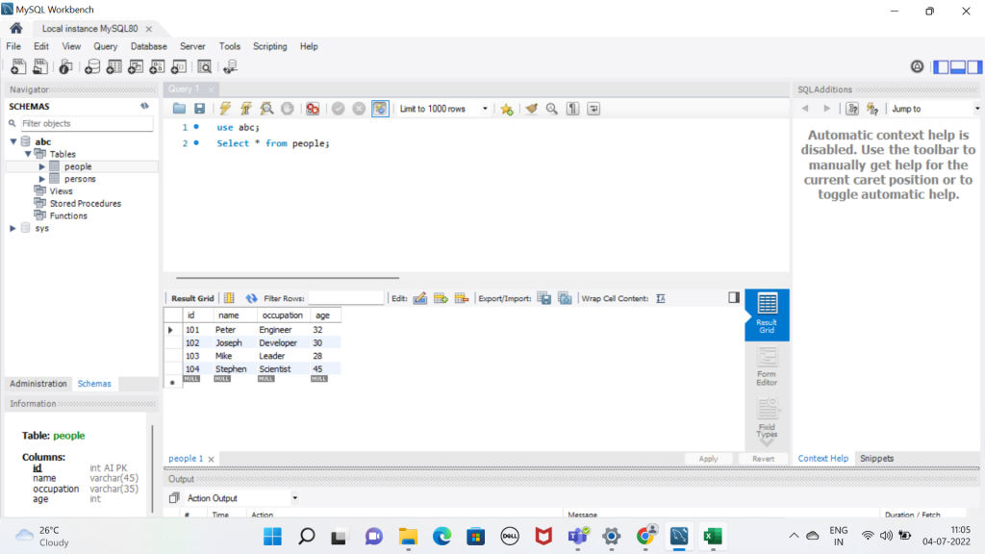Open the Limit to 1000 rows dropdown
Screen dimensions: 985x554
pyautogui.click(x=486, y=108)
